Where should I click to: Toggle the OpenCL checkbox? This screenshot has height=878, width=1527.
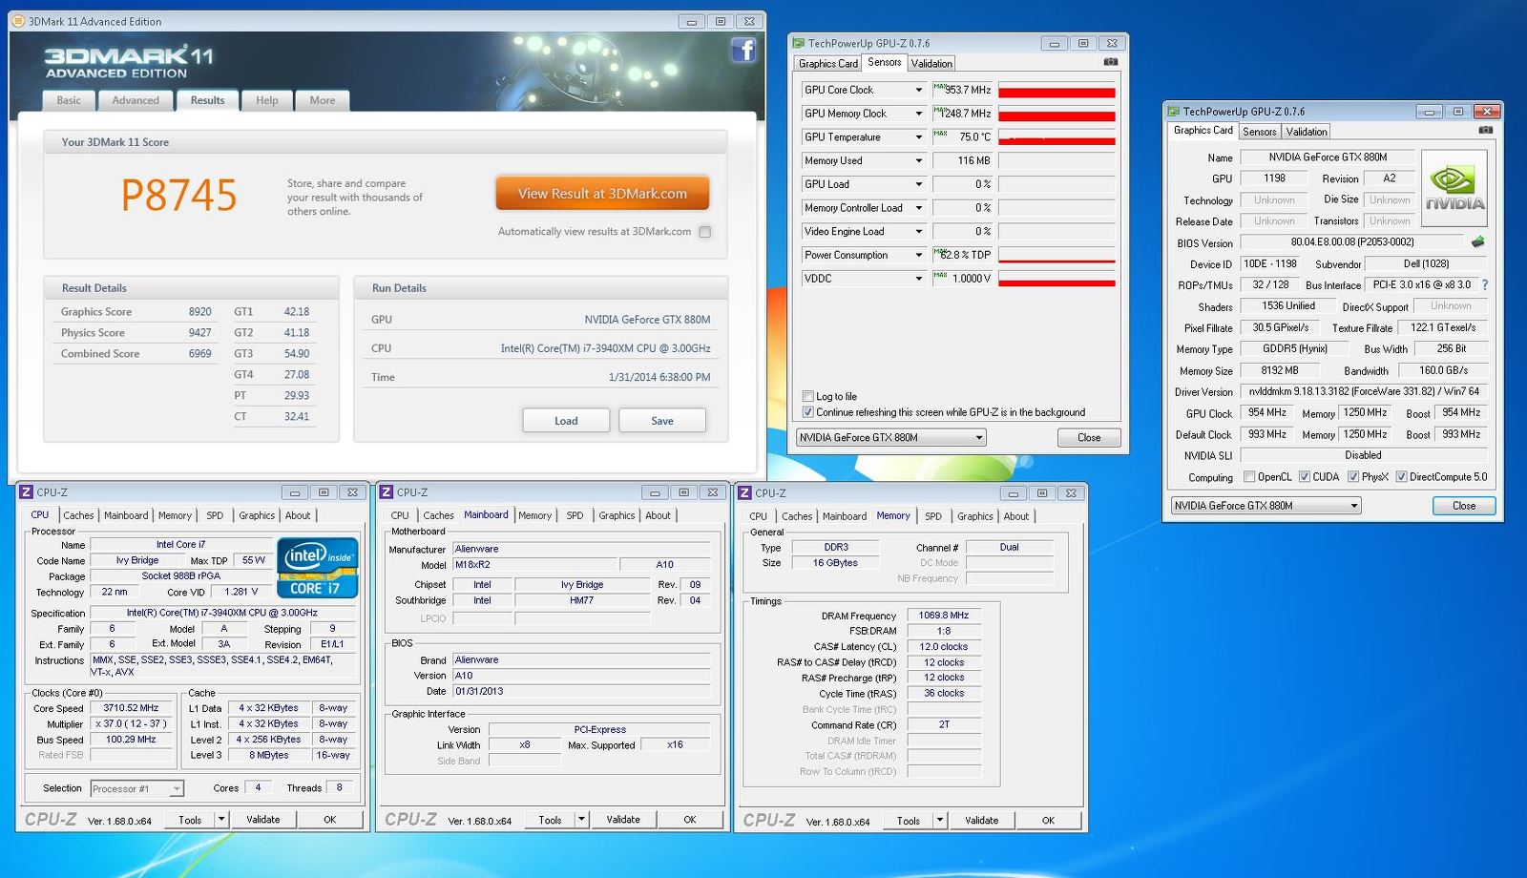tap(1249, 476)
